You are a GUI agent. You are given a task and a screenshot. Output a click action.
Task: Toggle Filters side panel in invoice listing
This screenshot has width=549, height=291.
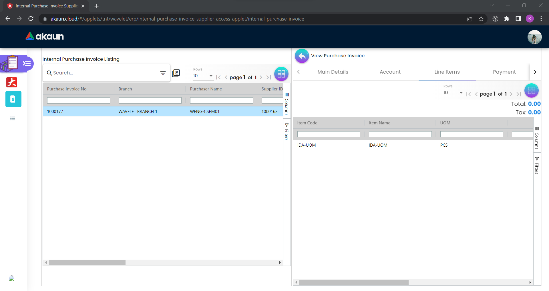coord(287,132)
